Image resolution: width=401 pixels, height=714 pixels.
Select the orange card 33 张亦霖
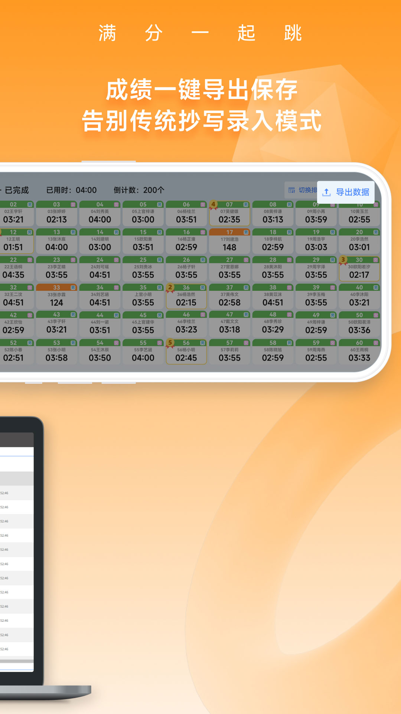coord(56,296)
